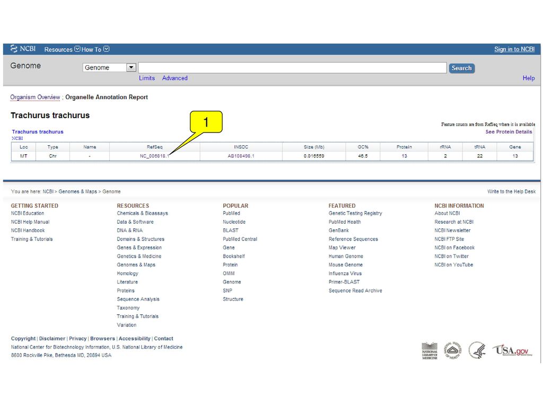Open NCBI on Facebook link
This screenshot has height=407, width=543.
[x=454, y=248]
